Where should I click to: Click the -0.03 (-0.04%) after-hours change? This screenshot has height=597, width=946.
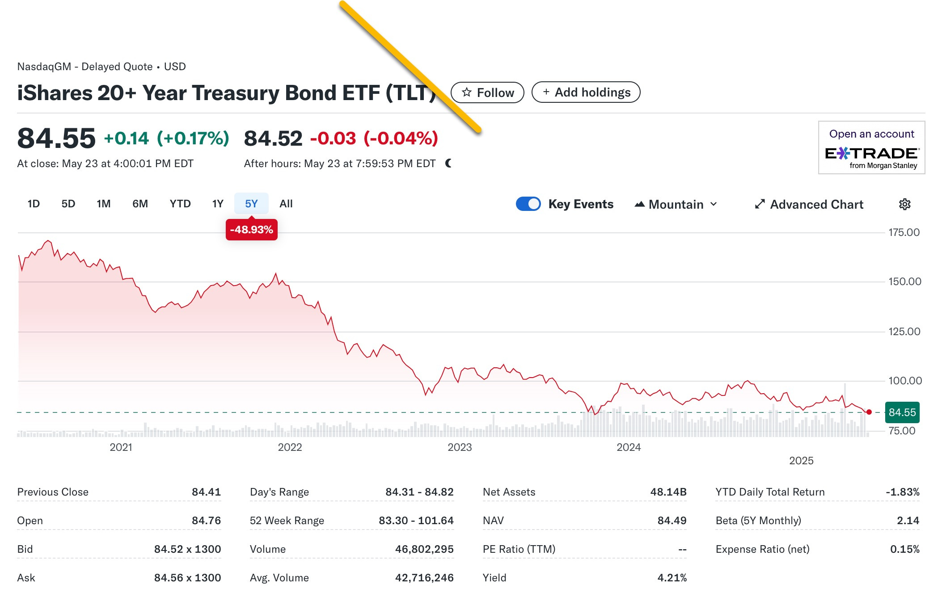tap(374, 139)
